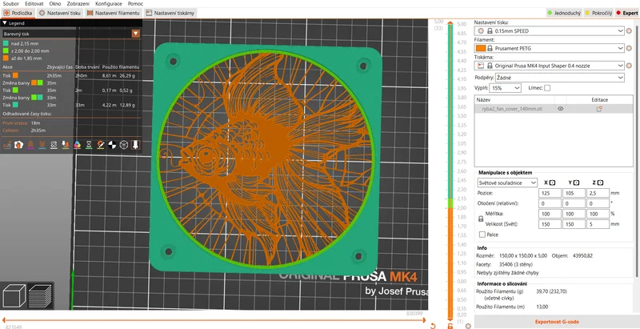The width and height of the screenshot is (640, 329).
Task: Click lock icon below vertical layer slider
Action: [x=450, y=326]
